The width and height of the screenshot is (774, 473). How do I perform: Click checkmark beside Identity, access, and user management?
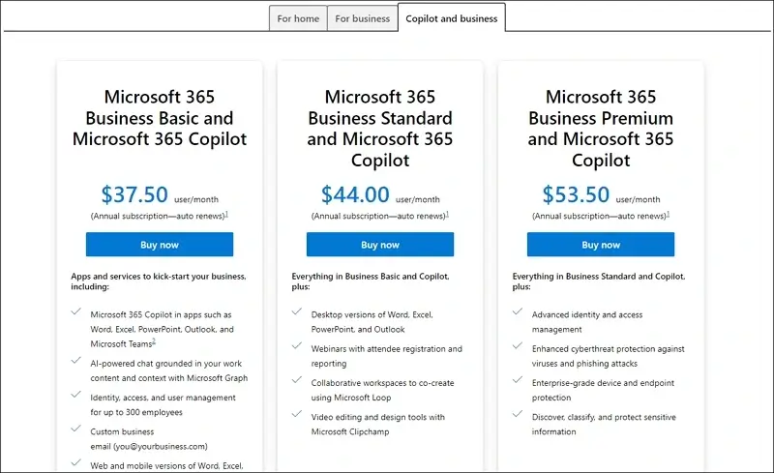click(x=76, y=395)
